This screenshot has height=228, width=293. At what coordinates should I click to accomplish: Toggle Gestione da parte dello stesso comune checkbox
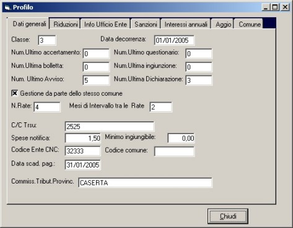14,93
